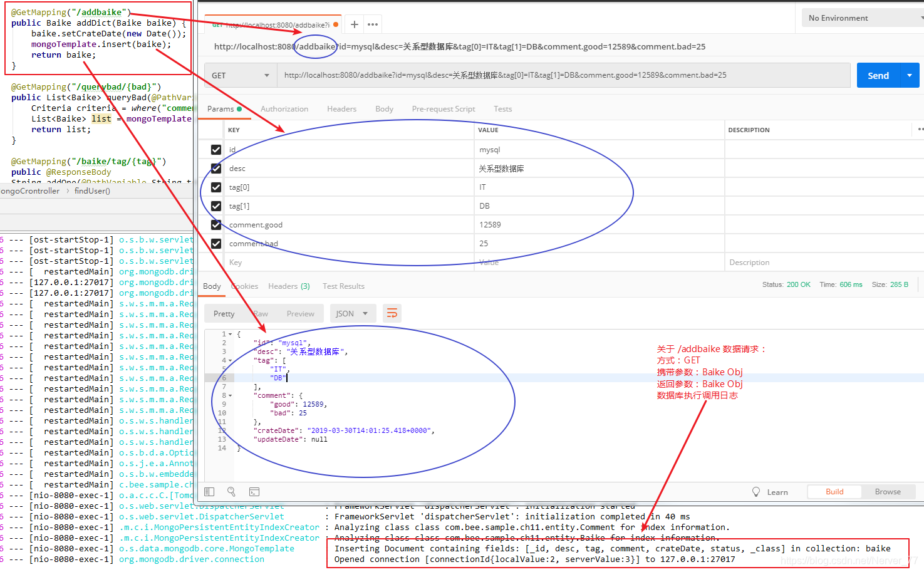Image resolution: width=924 pixels, height=572 pixels.
Task: Click o.s.data.mongodb.core.MongoTemplate logger name in console
Action: (x=207, y=549)
